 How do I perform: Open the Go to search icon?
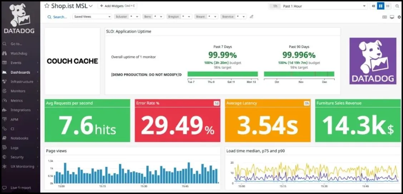click(x=4, y=44)
